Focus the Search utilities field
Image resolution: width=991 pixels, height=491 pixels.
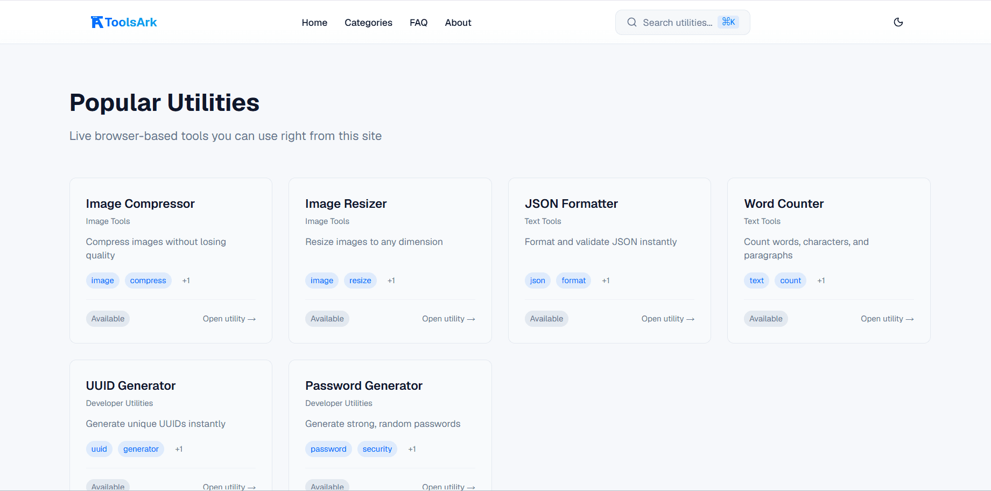click(x=683, y=22)
